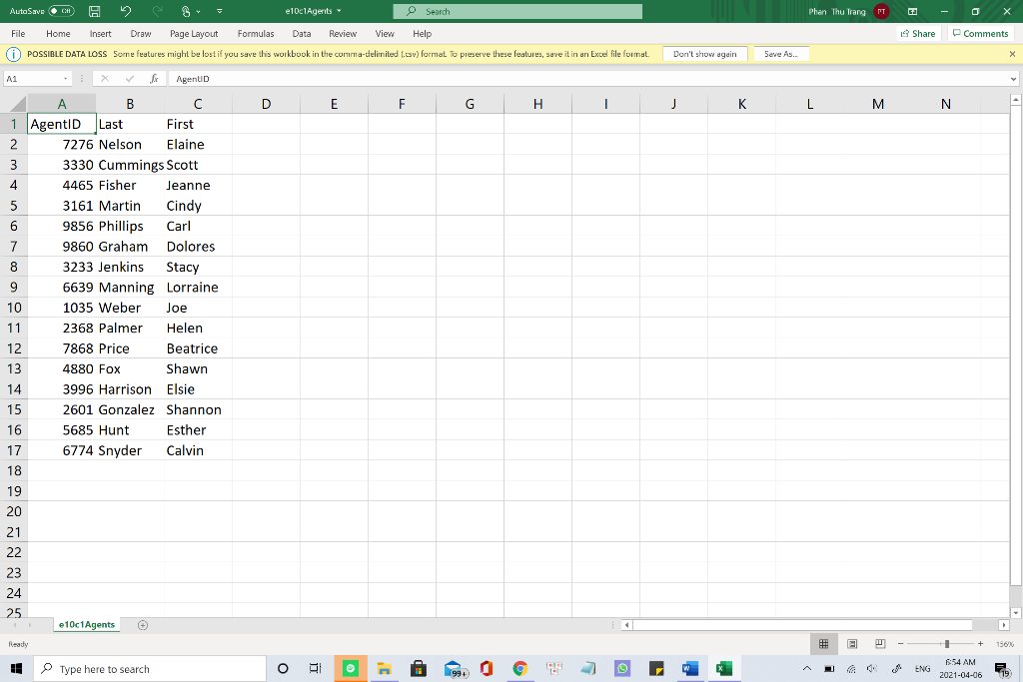1023x682 pixels.
Task: Click the Cortana circle icon
Action: pyautogui.click(x=283, y=669)
